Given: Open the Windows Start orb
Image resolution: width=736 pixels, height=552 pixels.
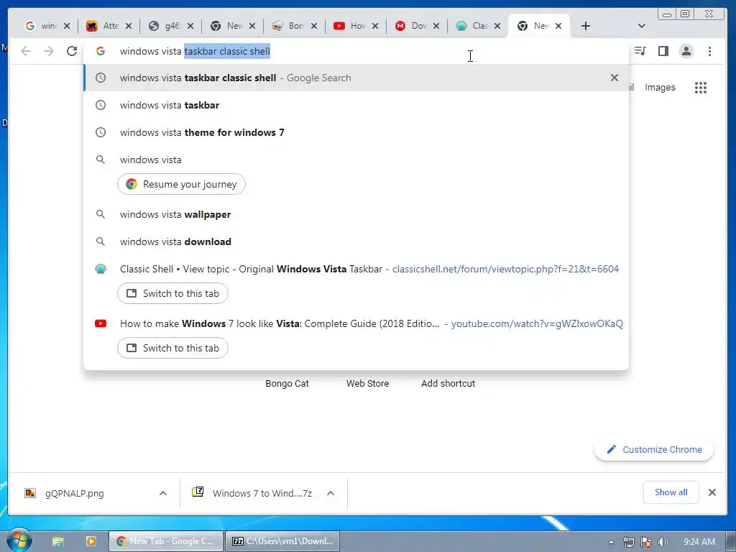Looking at the screenshot, I should click(19, 540).
